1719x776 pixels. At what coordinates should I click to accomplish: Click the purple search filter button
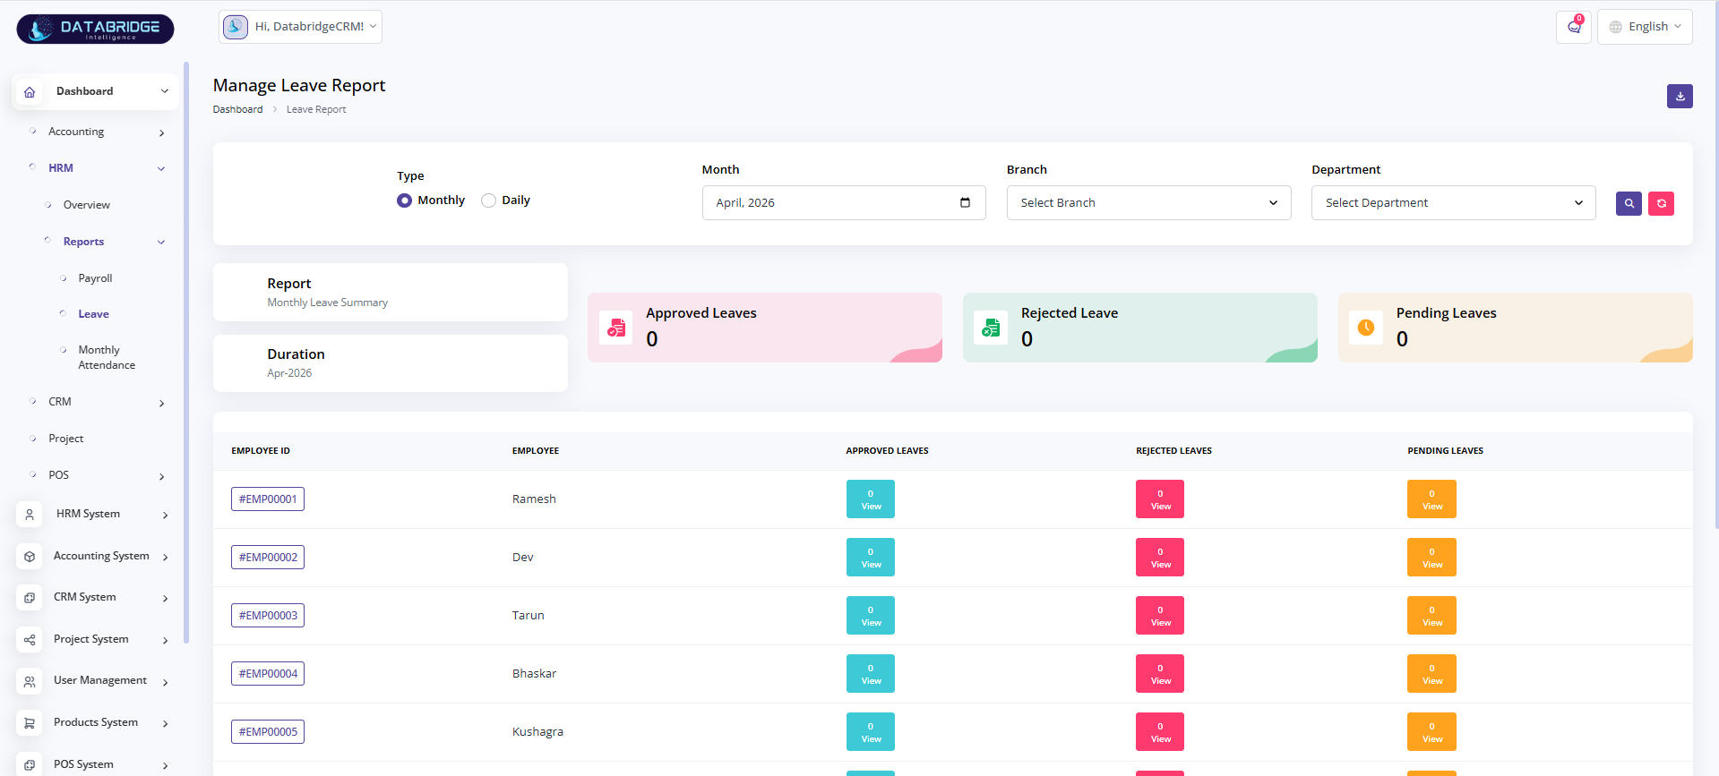[x=1629, y=203]
